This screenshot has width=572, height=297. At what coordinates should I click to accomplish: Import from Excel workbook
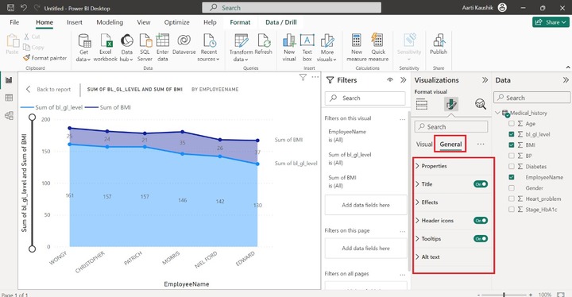tap(106, 48)
